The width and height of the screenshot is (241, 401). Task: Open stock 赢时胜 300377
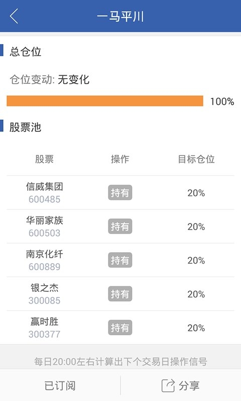pos(44,328)
